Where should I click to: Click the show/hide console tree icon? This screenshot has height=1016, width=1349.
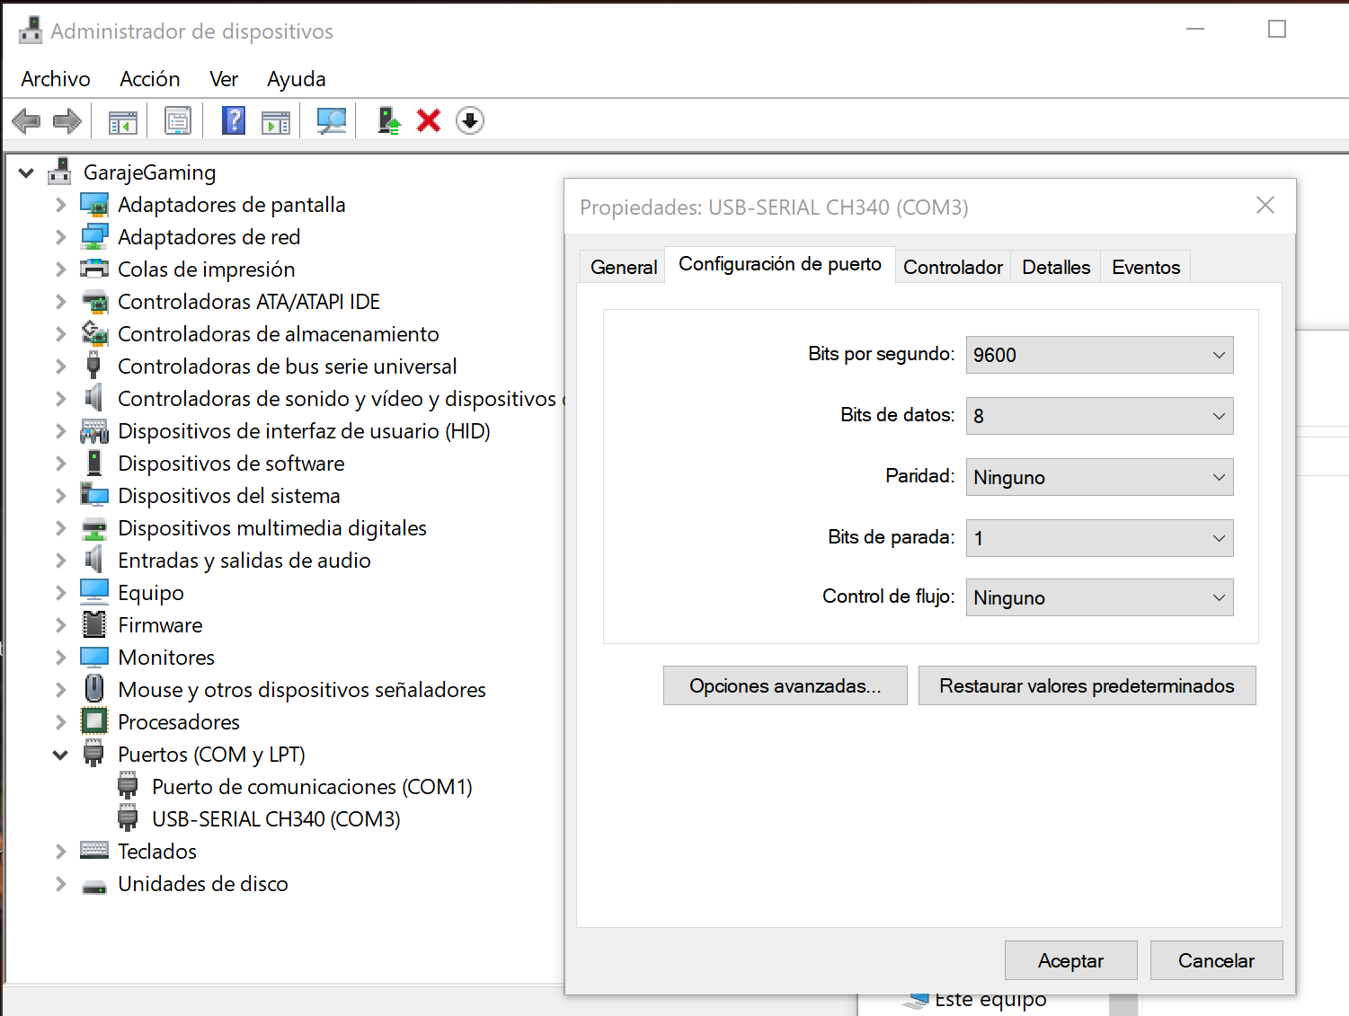coord(122,120)
